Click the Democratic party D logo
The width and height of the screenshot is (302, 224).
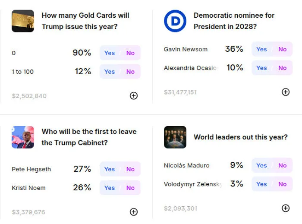(x=175, y=21)
